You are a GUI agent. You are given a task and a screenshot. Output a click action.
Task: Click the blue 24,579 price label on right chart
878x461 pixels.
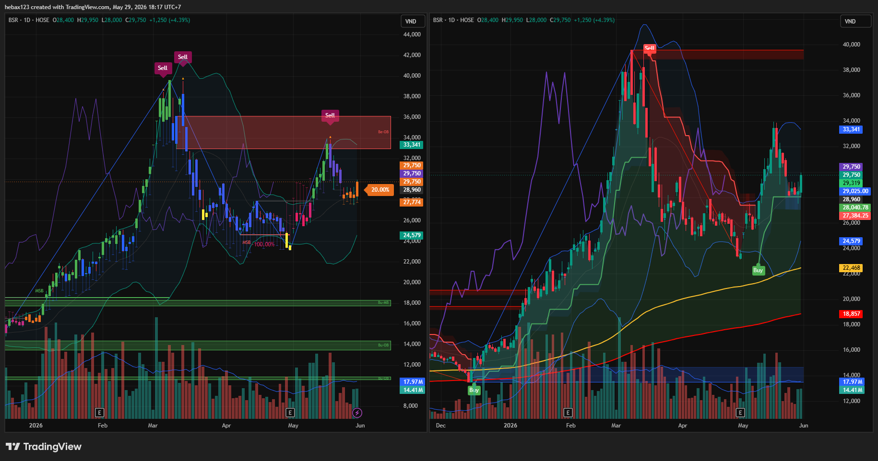(852, 241)
